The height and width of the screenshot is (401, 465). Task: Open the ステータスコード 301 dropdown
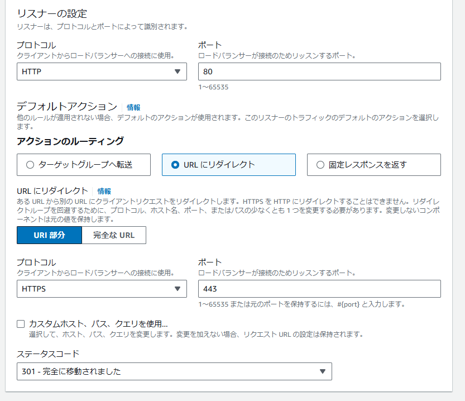pyautogui.click(x=174, y=371)
